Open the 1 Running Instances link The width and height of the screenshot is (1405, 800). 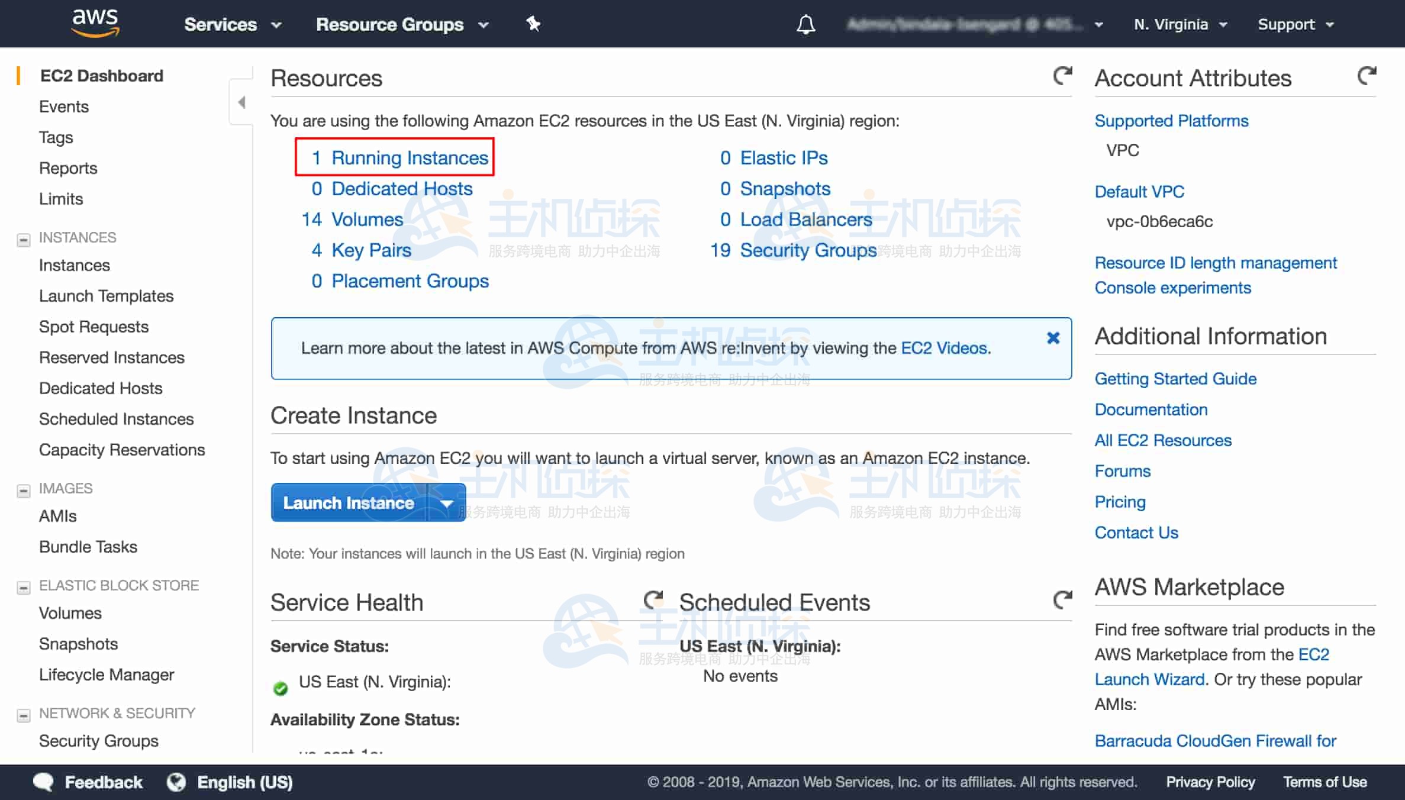click(401, 157)
